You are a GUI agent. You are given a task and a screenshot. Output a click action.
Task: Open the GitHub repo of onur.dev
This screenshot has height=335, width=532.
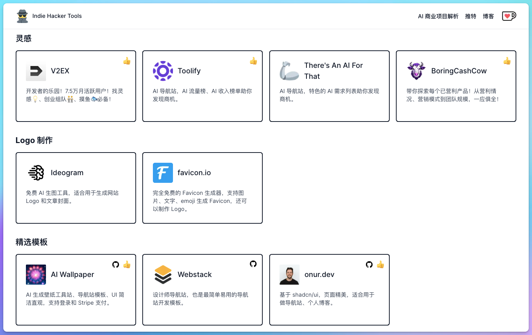[369, 265]
